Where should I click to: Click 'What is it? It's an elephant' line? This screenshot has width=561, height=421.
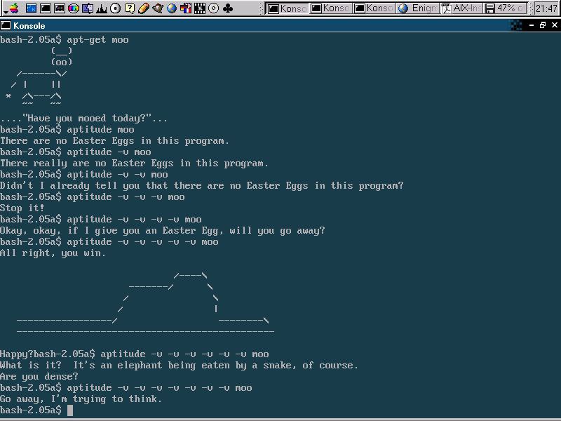tap(179, 366)
